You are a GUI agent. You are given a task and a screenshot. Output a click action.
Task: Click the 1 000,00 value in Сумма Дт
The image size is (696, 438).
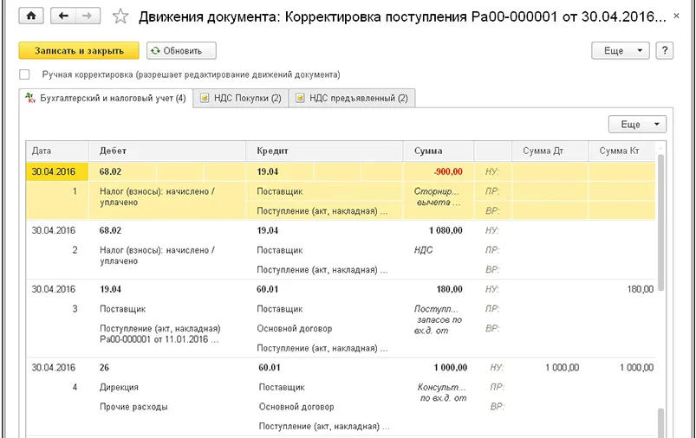point(562,368)
